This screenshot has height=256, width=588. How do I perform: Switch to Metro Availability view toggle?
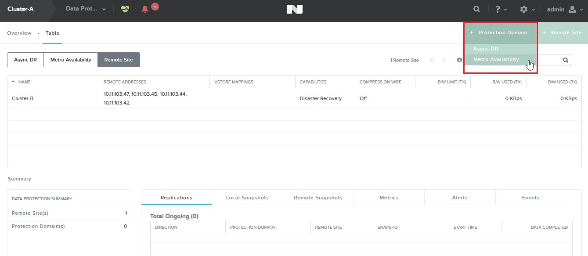[x=71, y=60]
